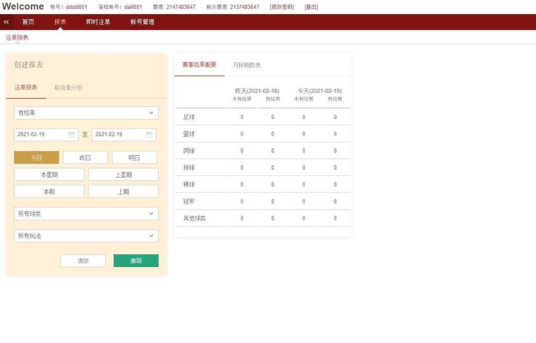The height and width of the screenshot is (343, 536).
Task: Click the 网球 row label
Action: [189, 151]
